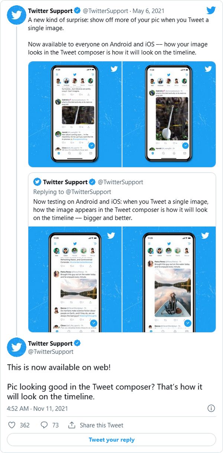Open the top-left phone image with the cropped bird
This screenshot has width=223, height=453.
click(x=75, y=114)
